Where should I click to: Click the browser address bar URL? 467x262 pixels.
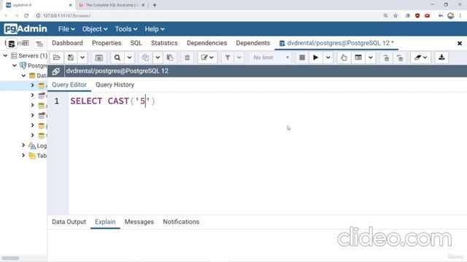point(67,16)
